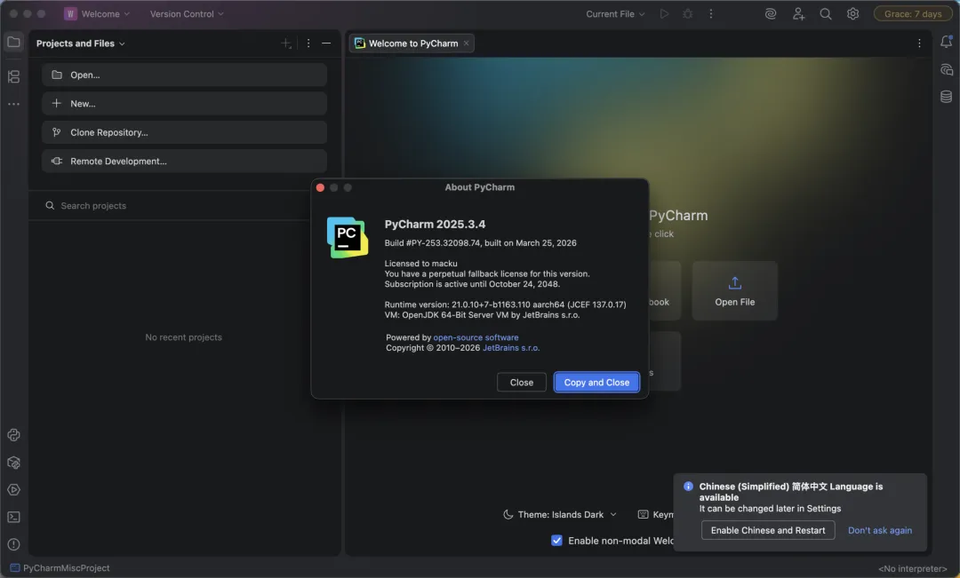Open IDE settings gear icon
960x578 pixels.
852,13
